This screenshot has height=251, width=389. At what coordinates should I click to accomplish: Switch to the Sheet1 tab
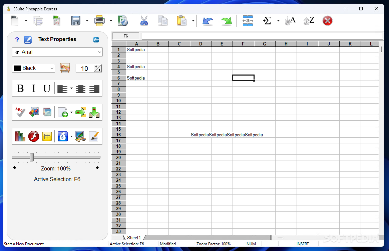click(134, 238)
